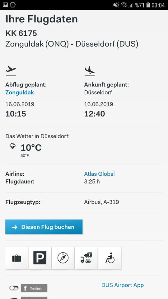
Task: Open the wheelchair accessibility icon tile
Action: tap(110, 258)
